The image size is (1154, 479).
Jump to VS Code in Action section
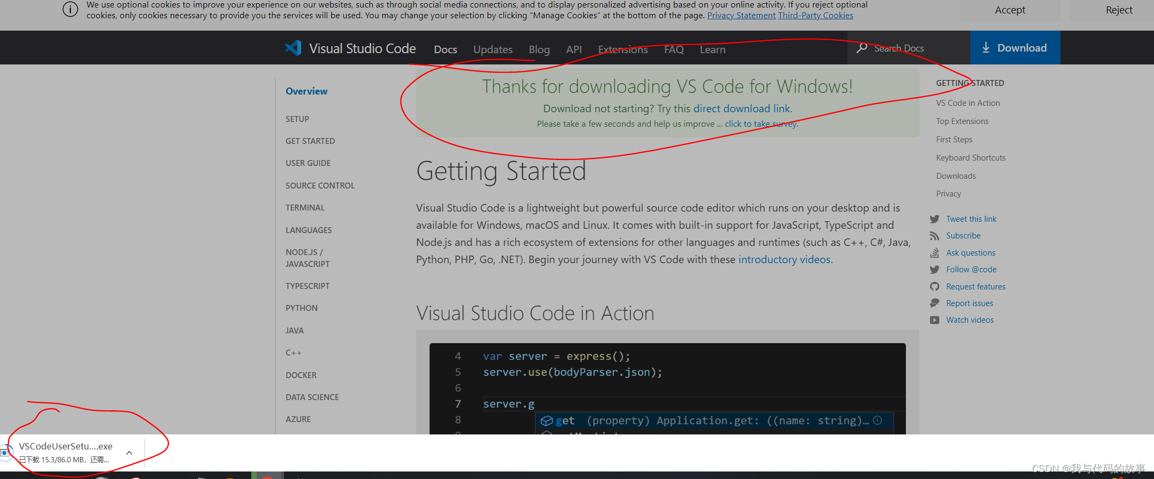(968, 103)
